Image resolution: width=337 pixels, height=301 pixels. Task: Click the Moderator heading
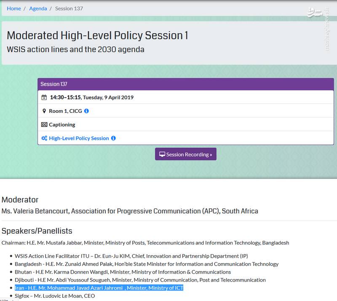(20, 200)
